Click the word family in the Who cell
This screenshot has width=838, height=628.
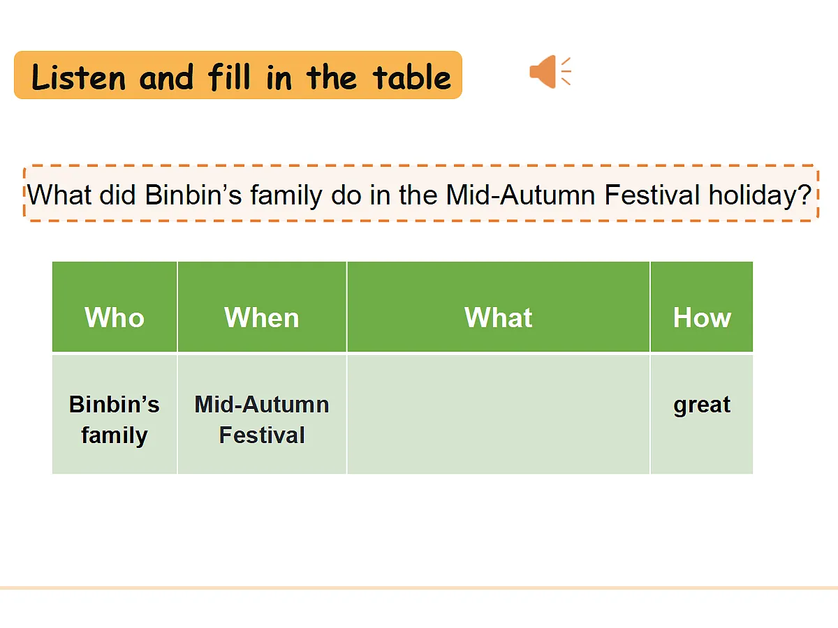115,435
